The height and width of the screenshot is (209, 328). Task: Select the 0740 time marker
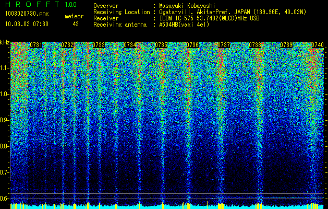(318, 45)
